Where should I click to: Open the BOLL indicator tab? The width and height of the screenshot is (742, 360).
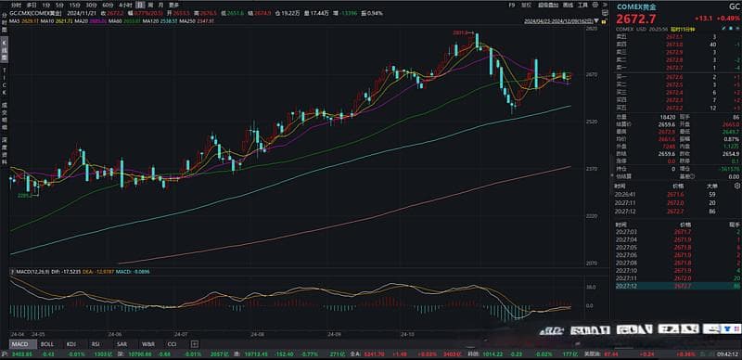(x=47, y=344)
